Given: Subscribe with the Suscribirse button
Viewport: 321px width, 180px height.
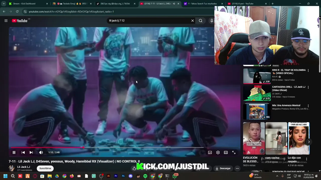Looking at the screenshot, I should tap(45, 168).
